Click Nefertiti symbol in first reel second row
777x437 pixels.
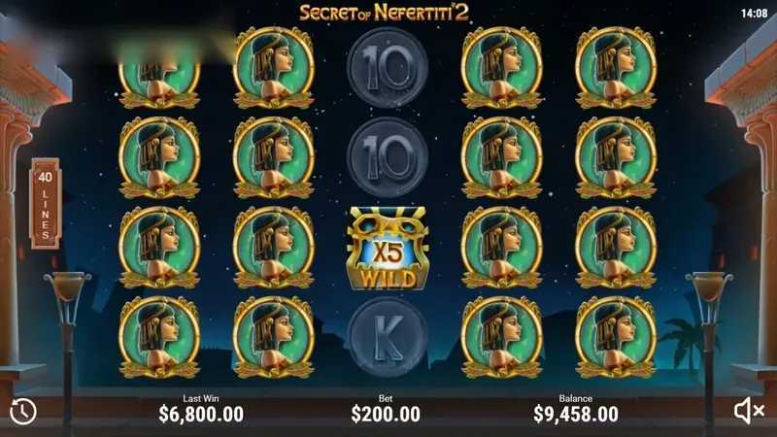(x=159, y=157)
